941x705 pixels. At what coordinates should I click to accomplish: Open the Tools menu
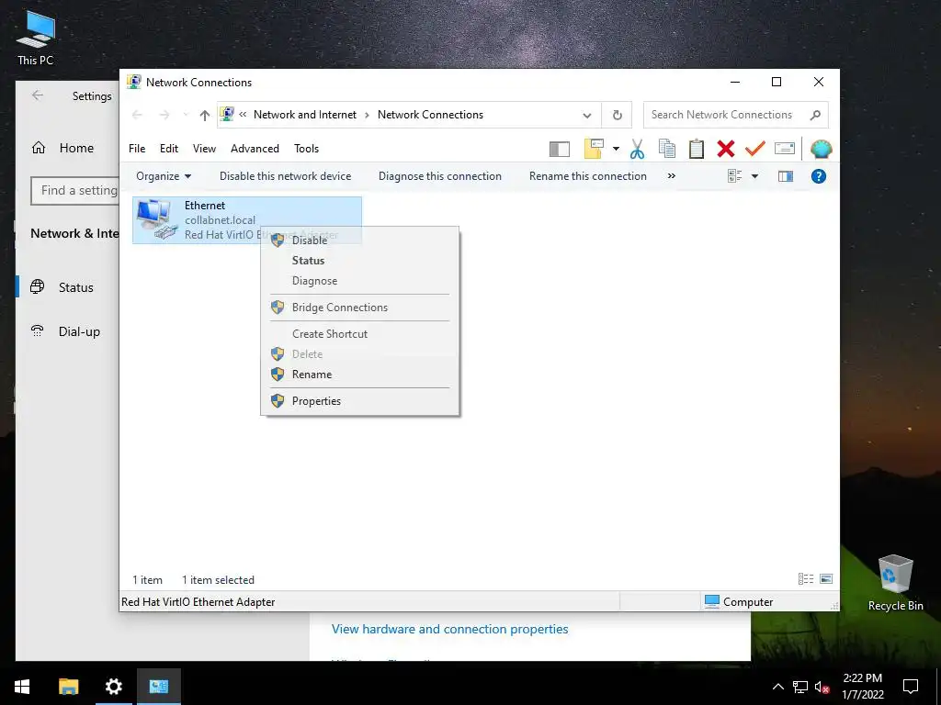click(x=306, y=149)
